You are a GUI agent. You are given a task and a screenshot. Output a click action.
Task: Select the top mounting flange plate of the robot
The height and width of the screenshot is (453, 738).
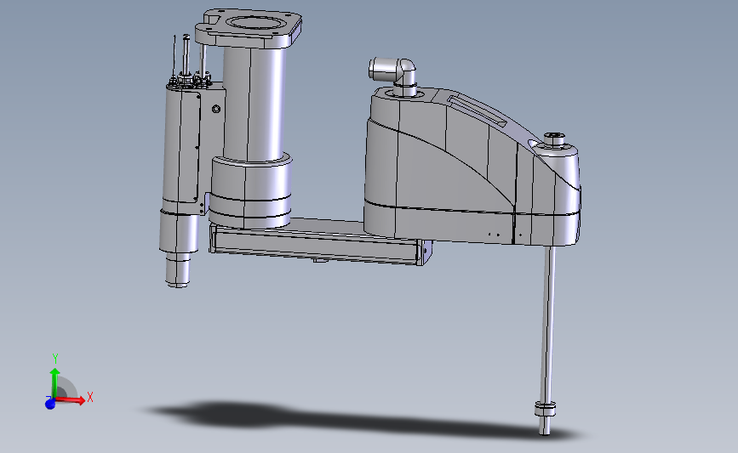[x=249, y=28]
